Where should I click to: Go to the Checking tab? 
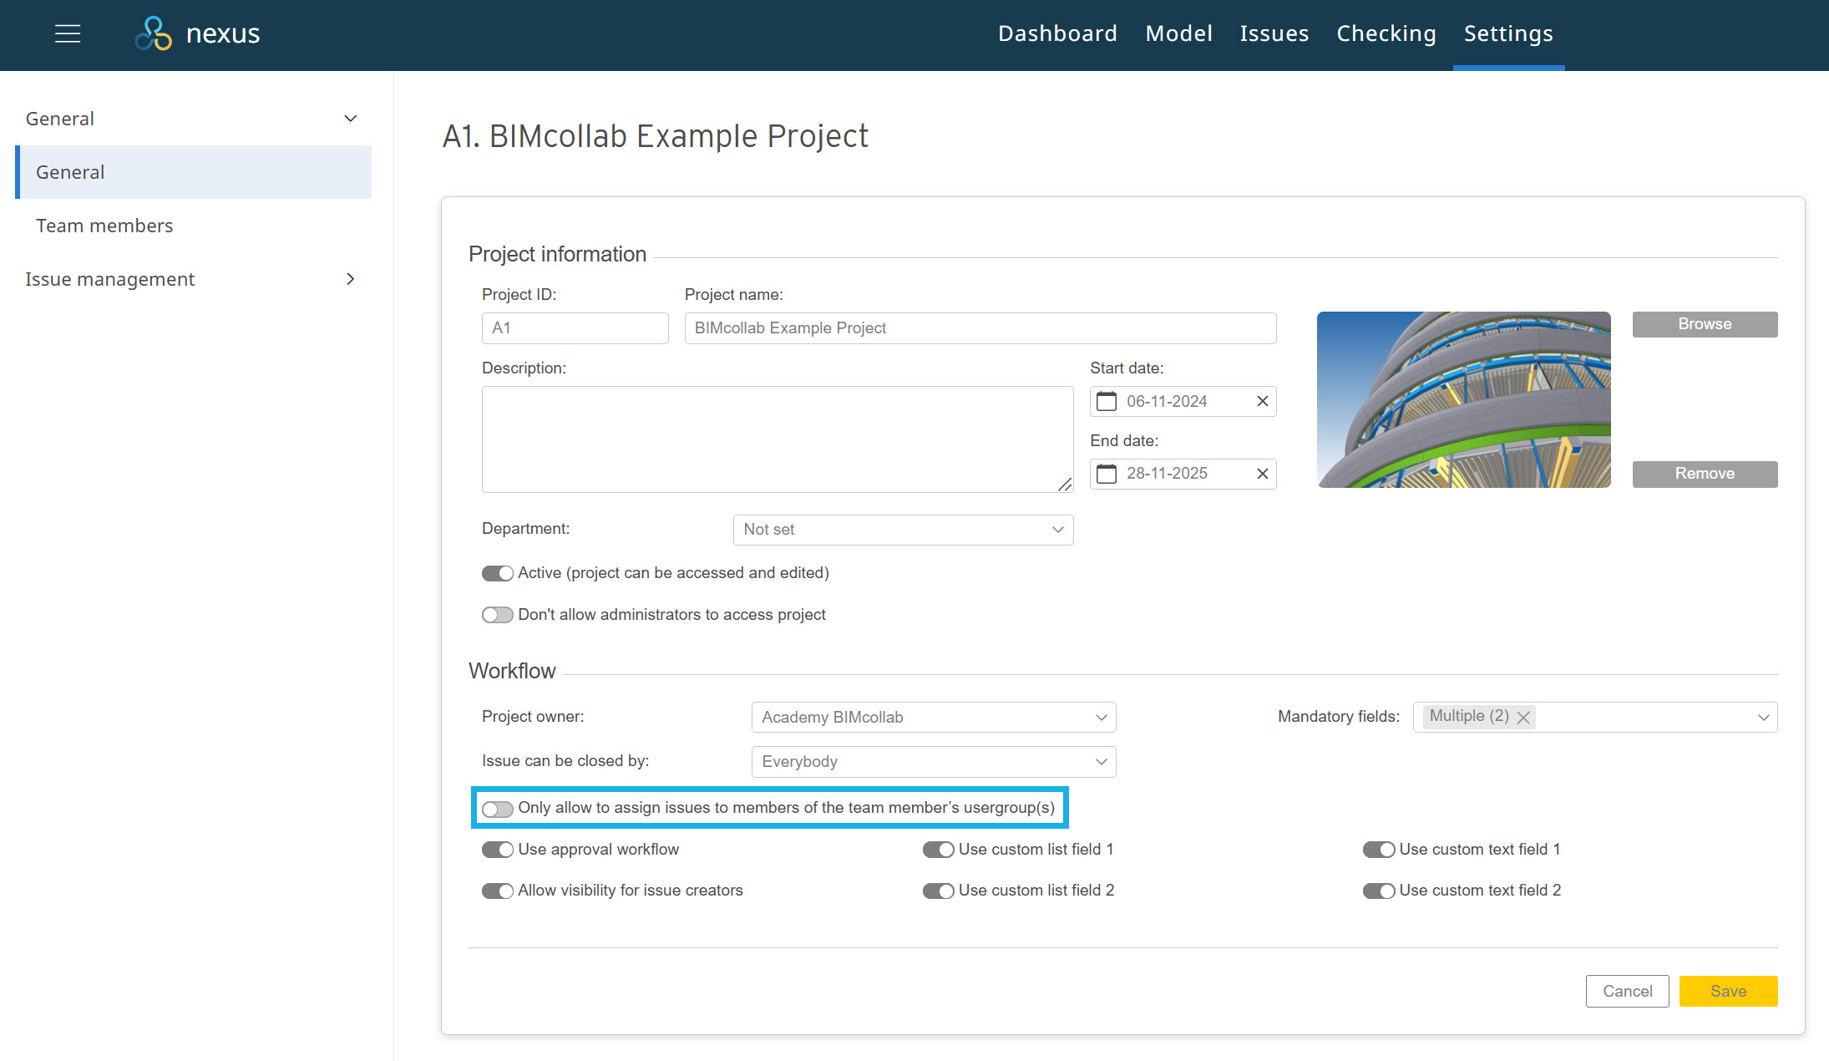[1386, 33]
